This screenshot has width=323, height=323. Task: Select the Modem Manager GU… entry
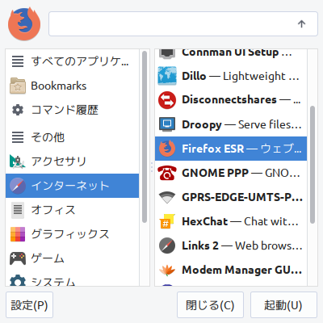[231, 270]
